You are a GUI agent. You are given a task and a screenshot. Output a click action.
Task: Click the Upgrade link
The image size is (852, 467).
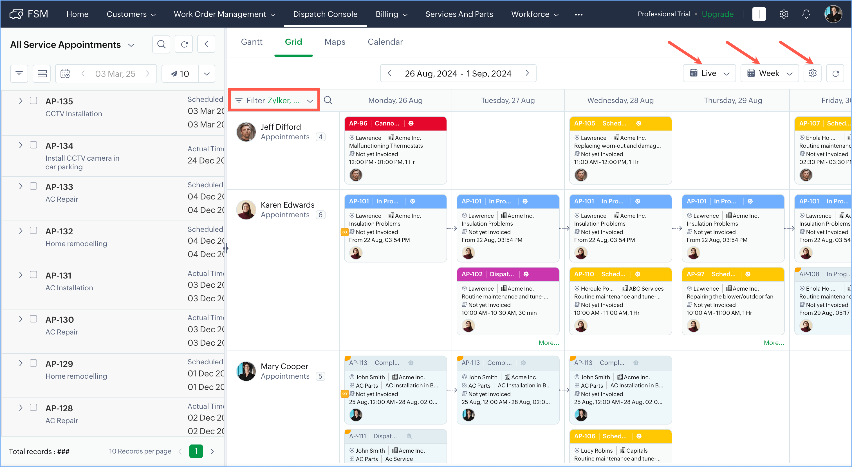(718, 14)
